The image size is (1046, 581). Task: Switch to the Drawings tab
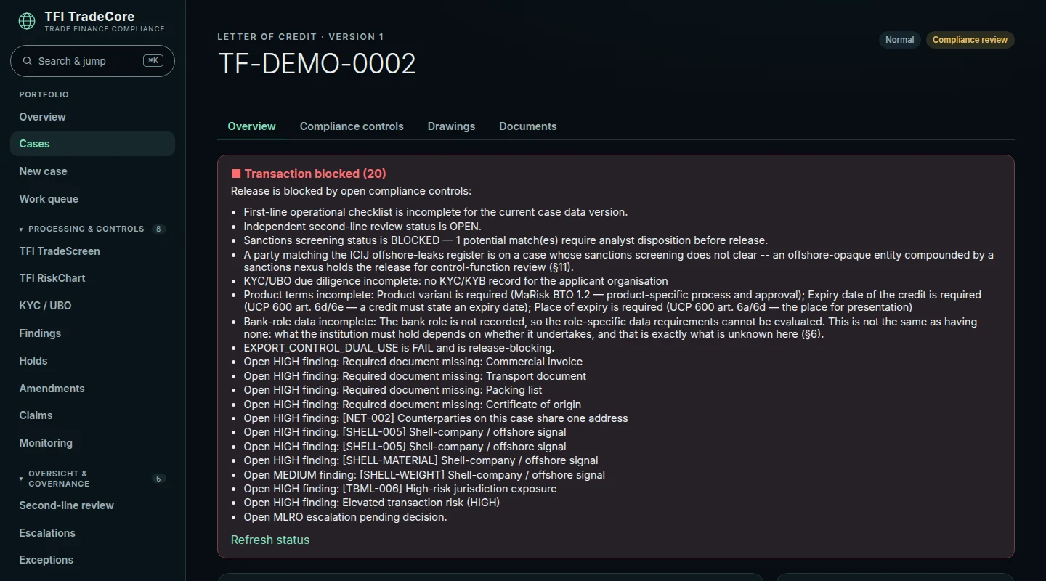451,126
